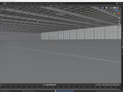Select wireframe viewport shading
The image size is (123, 92).
pos(113,8)
